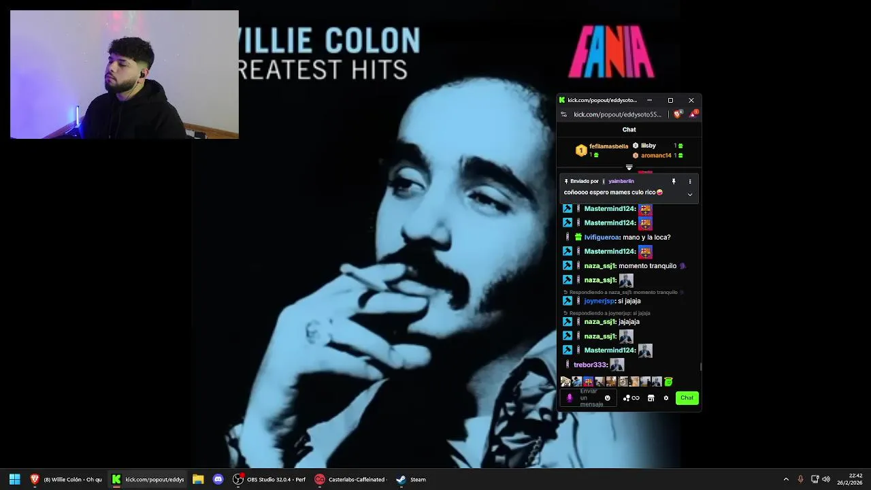Screen dimensions: 871x490
Task: Click 'jajajaja' message from naza_ssj1
Action: (x=629, y=322)
